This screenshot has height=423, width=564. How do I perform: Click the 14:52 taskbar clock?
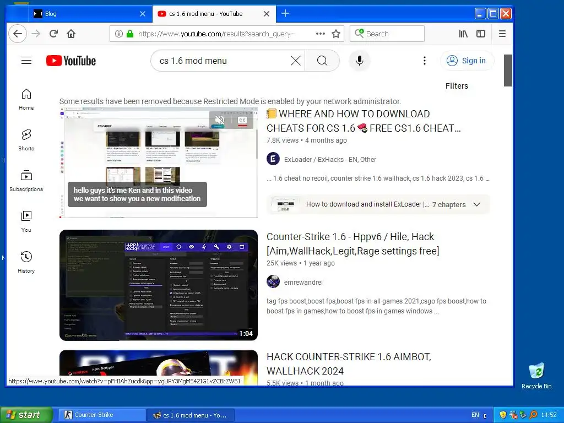[549, 415]
